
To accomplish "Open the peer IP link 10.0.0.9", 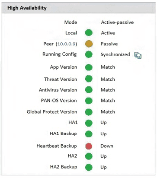I will click(x=67, y=44).
